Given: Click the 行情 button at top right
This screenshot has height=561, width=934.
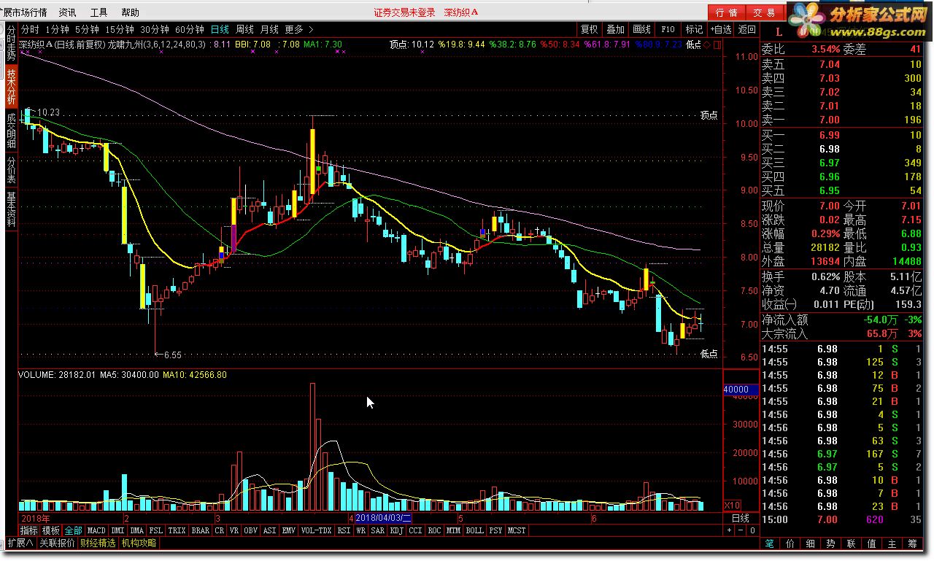Looking at the screenshot, I should pyautogui.click(x=726, y=12).
